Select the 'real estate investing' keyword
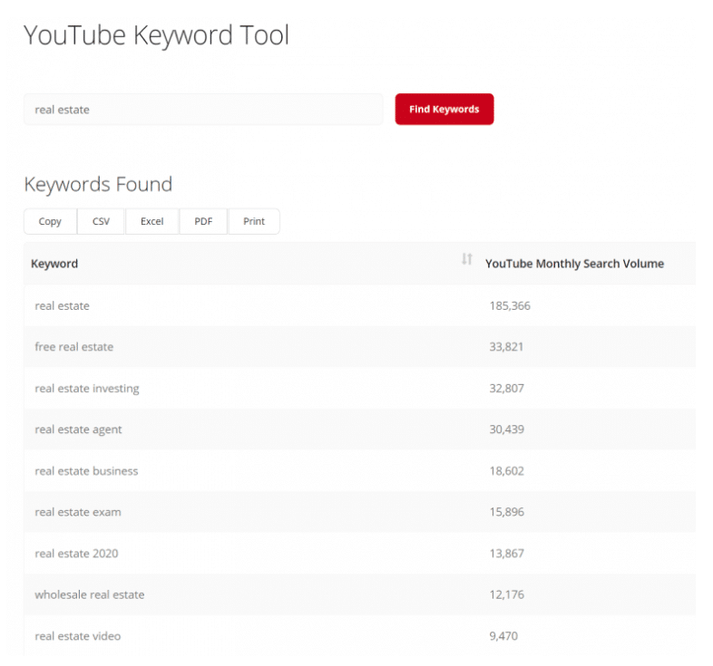 [x=87, y=389]
